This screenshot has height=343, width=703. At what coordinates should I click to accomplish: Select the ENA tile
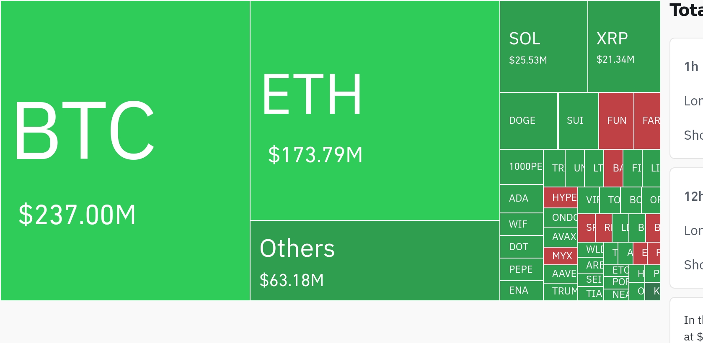(x=522, y=291)
